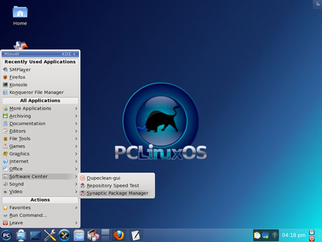The width and height of the screenshot is (322, 242).
Task: Expand the Favorites submenu arrow
Action: click(76, 207)
